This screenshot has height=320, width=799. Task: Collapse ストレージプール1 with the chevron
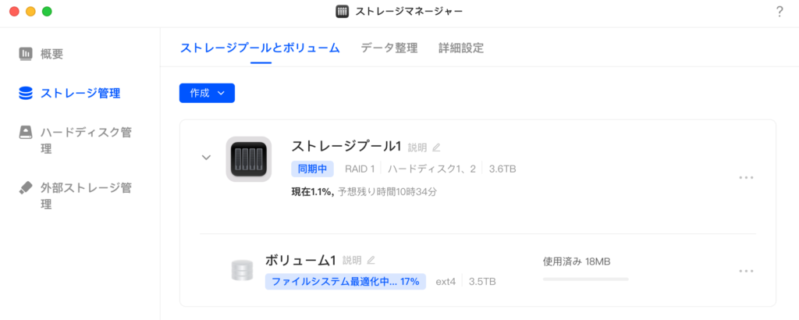pyautogui.click(x=206, y=158)
